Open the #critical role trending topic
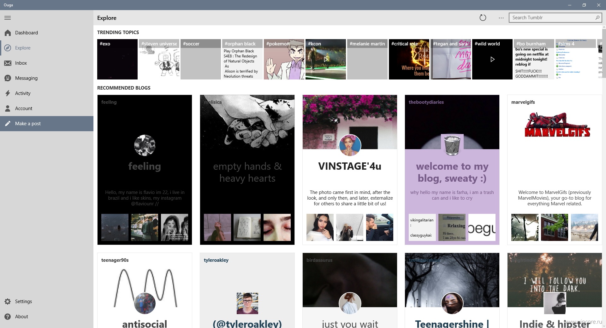 click(x=409, y=59)
